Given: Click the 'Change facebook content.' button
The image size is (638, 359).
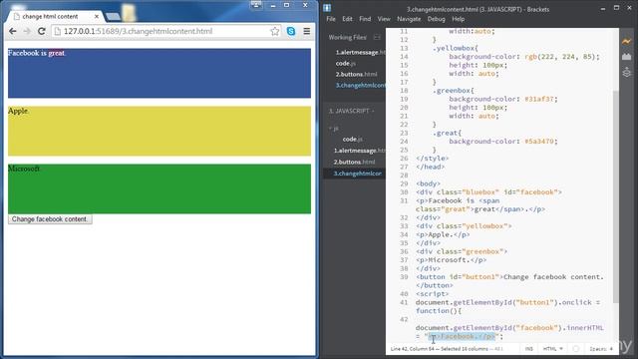Looking at the screenshot, I should pos(50,219).
